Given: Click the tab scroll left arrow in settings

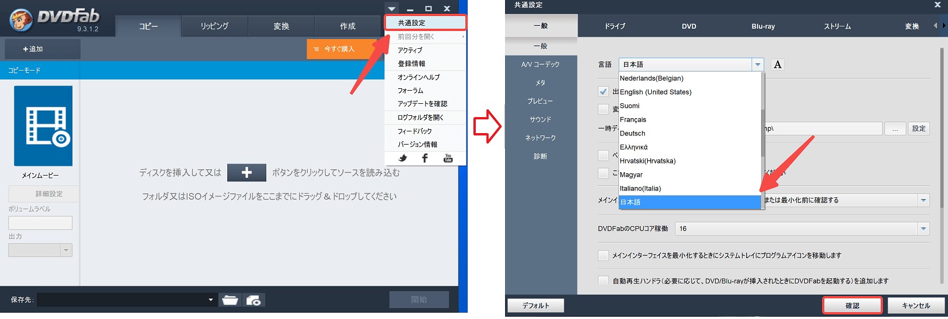Looking at the screenshot, I should (935, 26).
